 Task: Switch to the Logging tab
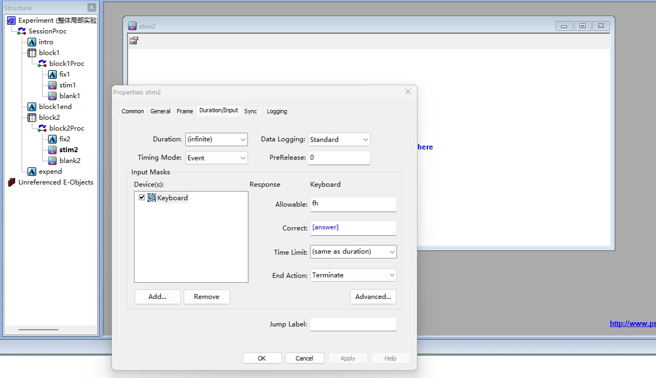277,111
